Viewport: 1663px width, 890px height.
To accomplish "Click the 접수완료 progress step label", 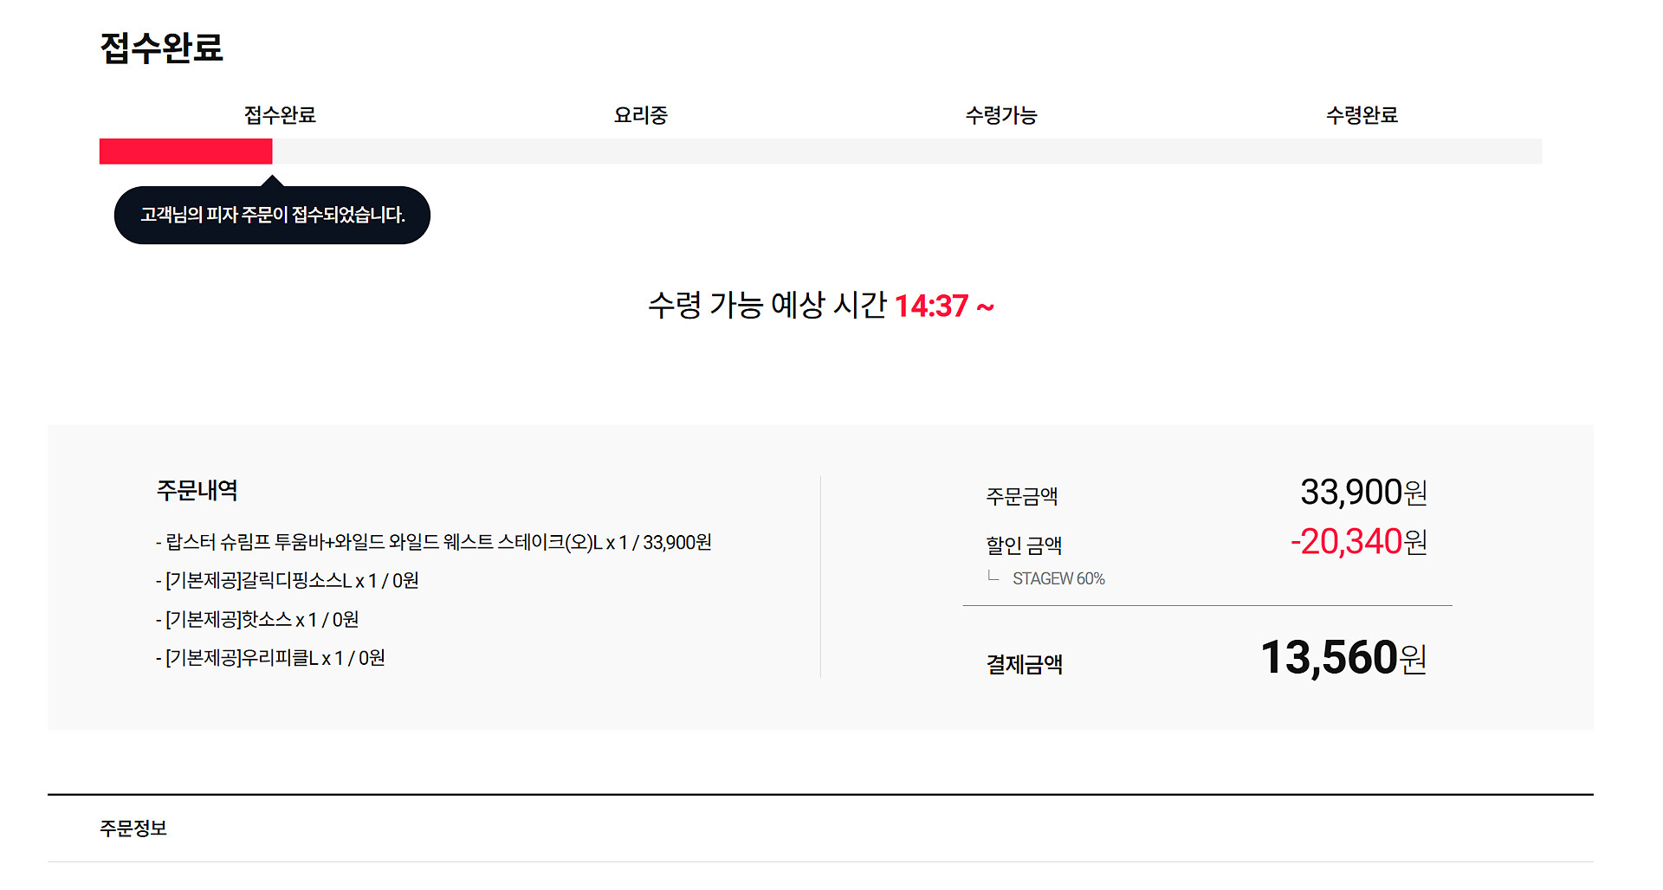I will click(280, 115).
